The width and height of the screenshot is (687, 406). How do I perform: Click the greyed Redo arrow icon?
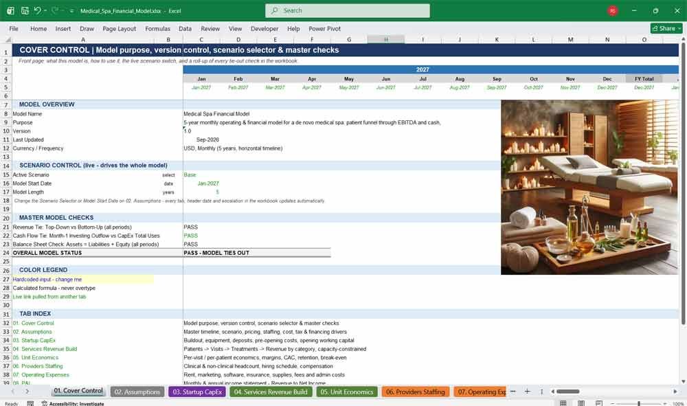point(55,10)
